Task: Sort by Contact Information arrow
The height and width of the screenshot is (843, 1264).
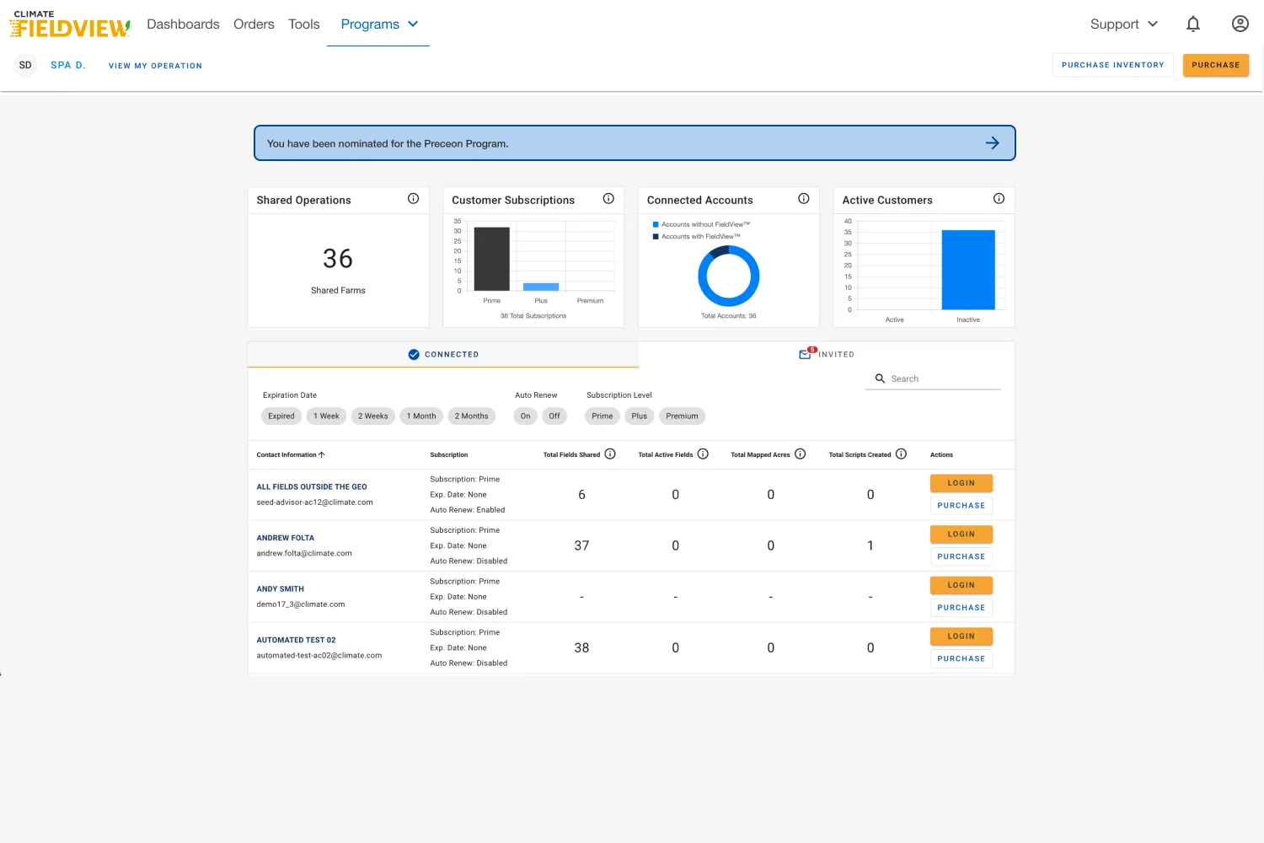Action: pyautogui.click(x=321, y=454)
